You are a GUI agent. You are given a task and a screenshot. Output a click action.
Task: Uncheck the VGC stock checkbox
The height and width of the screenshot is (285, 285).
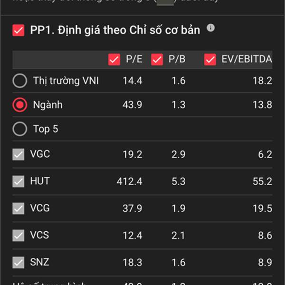tap(19, 154)
